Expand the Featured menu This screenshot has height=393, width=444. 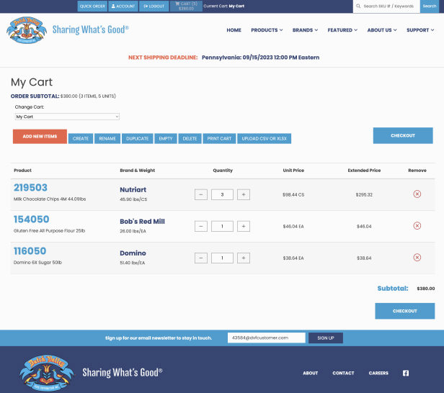[342, 30]
